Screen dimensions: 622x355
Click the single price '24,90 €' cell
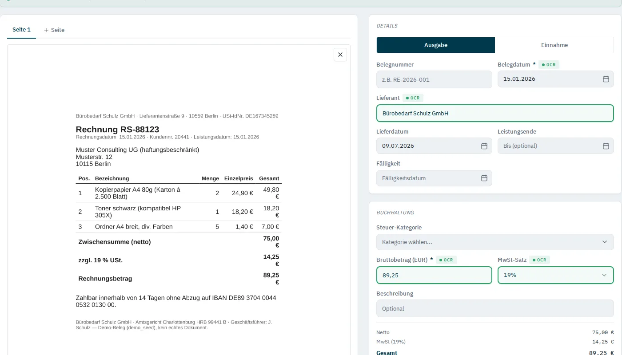[x=243, y=193]
